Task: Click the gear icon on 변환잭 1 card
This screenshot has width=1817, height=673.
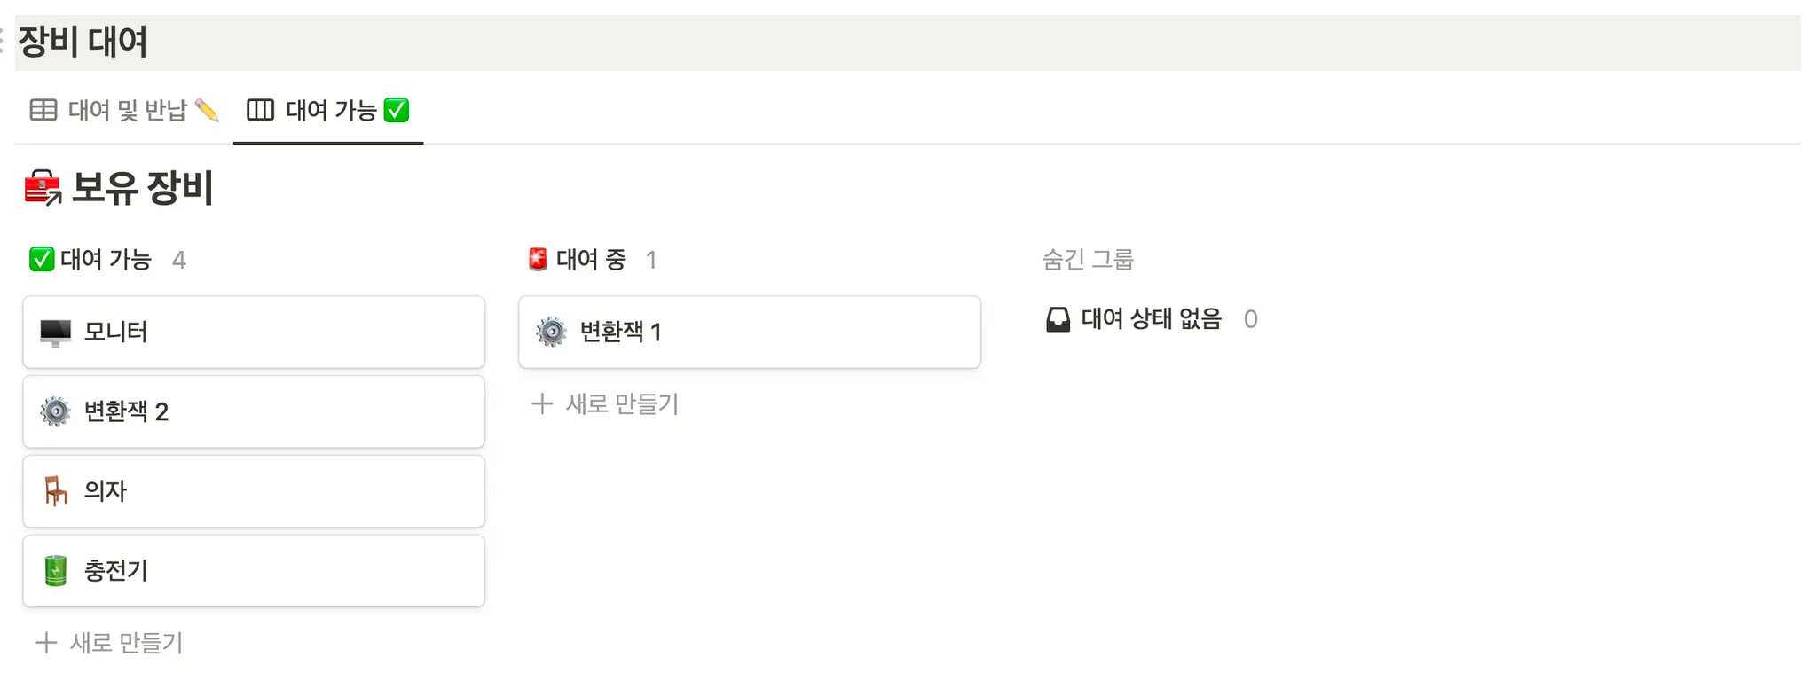Action: (x=551, y=333)
